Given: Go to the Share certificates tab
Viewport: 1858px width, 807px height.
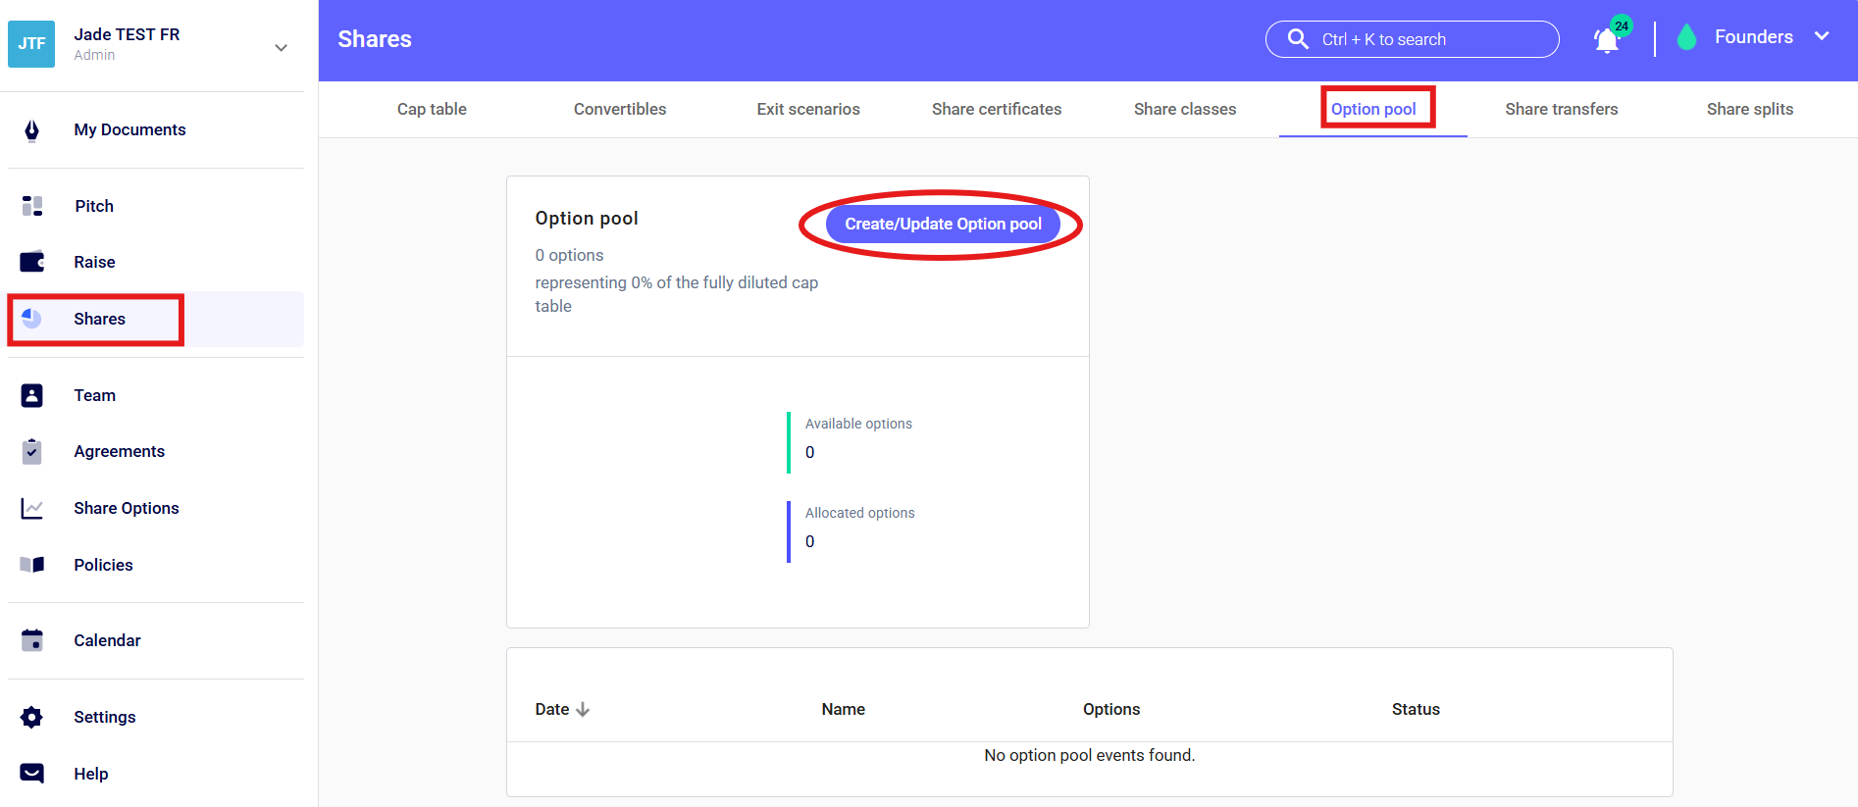Looking at the screenshot, I should 996,109.
